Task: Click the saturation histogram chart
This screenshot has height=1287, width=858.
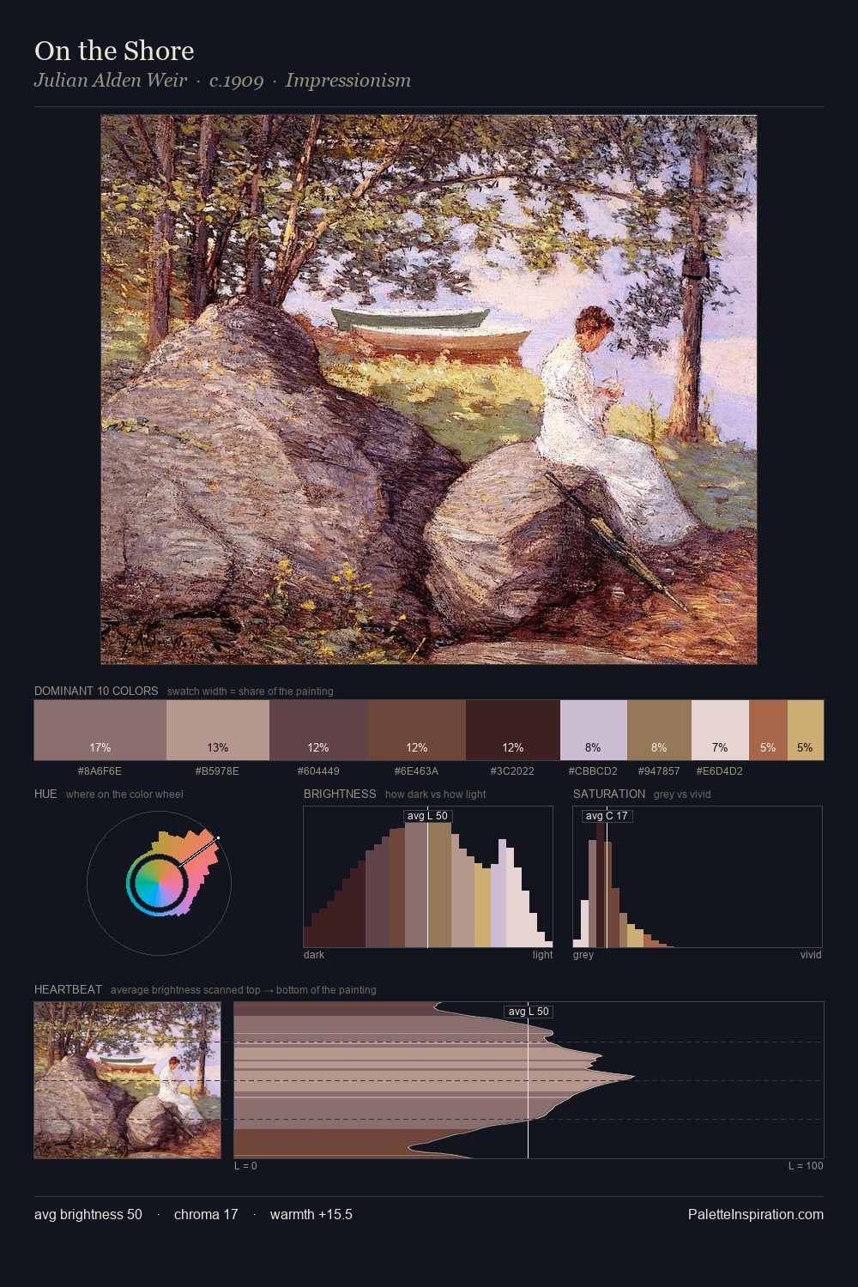Action: click(698, 877)
